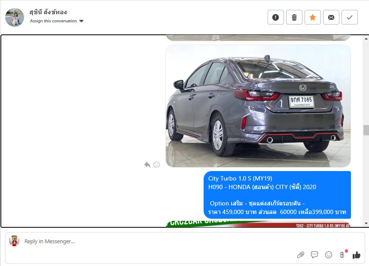The width and height of the screenshot is (369, 266).
Task: Open the emoji picker in reply box
Action: pos(329,255)
